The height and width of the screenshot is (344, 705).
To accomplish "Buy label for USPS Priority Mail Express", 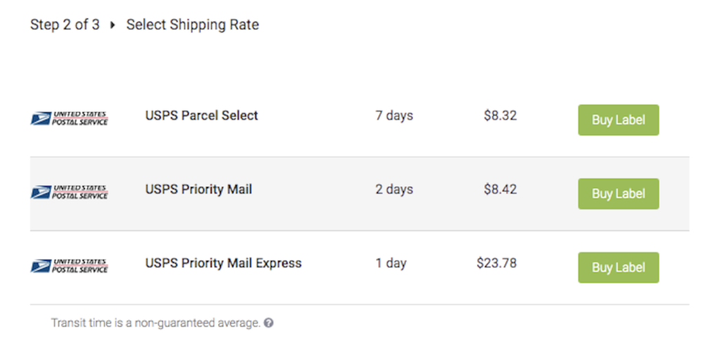I will [x=618, y=268].
